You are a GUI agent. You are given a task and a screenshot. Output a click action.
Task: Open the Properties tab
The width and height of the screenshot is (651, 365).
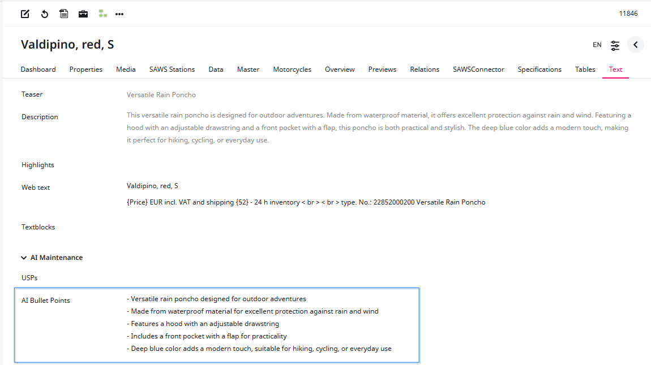coord(86,69)
